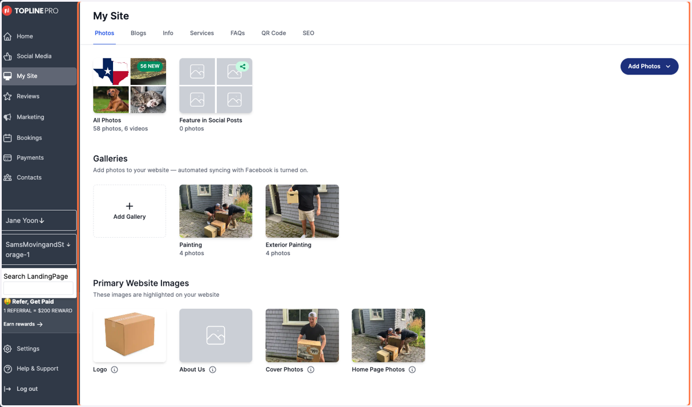Click the "Primary Website Images" heading
The height and width of the screenshot is (407, 692).
(x=141, y=283)
